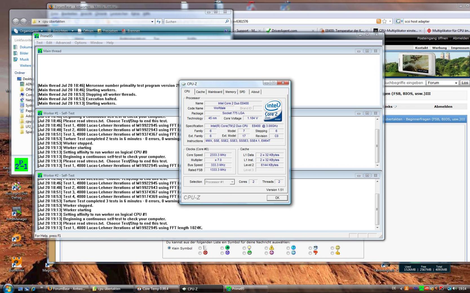The height and width of the screenshot is (293, 470).
Task: Open the AusLogics Disk Defrag desktop shortcut
Action: tap(17, 190)
